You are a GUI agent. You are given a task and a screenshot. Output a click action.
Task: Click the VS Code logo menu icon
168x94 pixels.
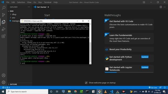pos(3,2)
